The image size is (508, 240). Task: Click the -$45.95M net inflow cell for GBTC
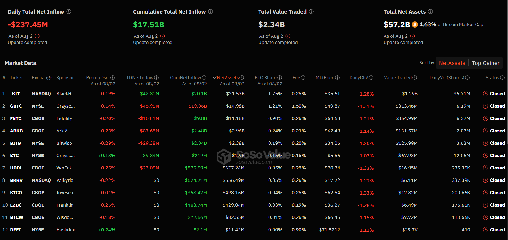[x=149, y=106]
